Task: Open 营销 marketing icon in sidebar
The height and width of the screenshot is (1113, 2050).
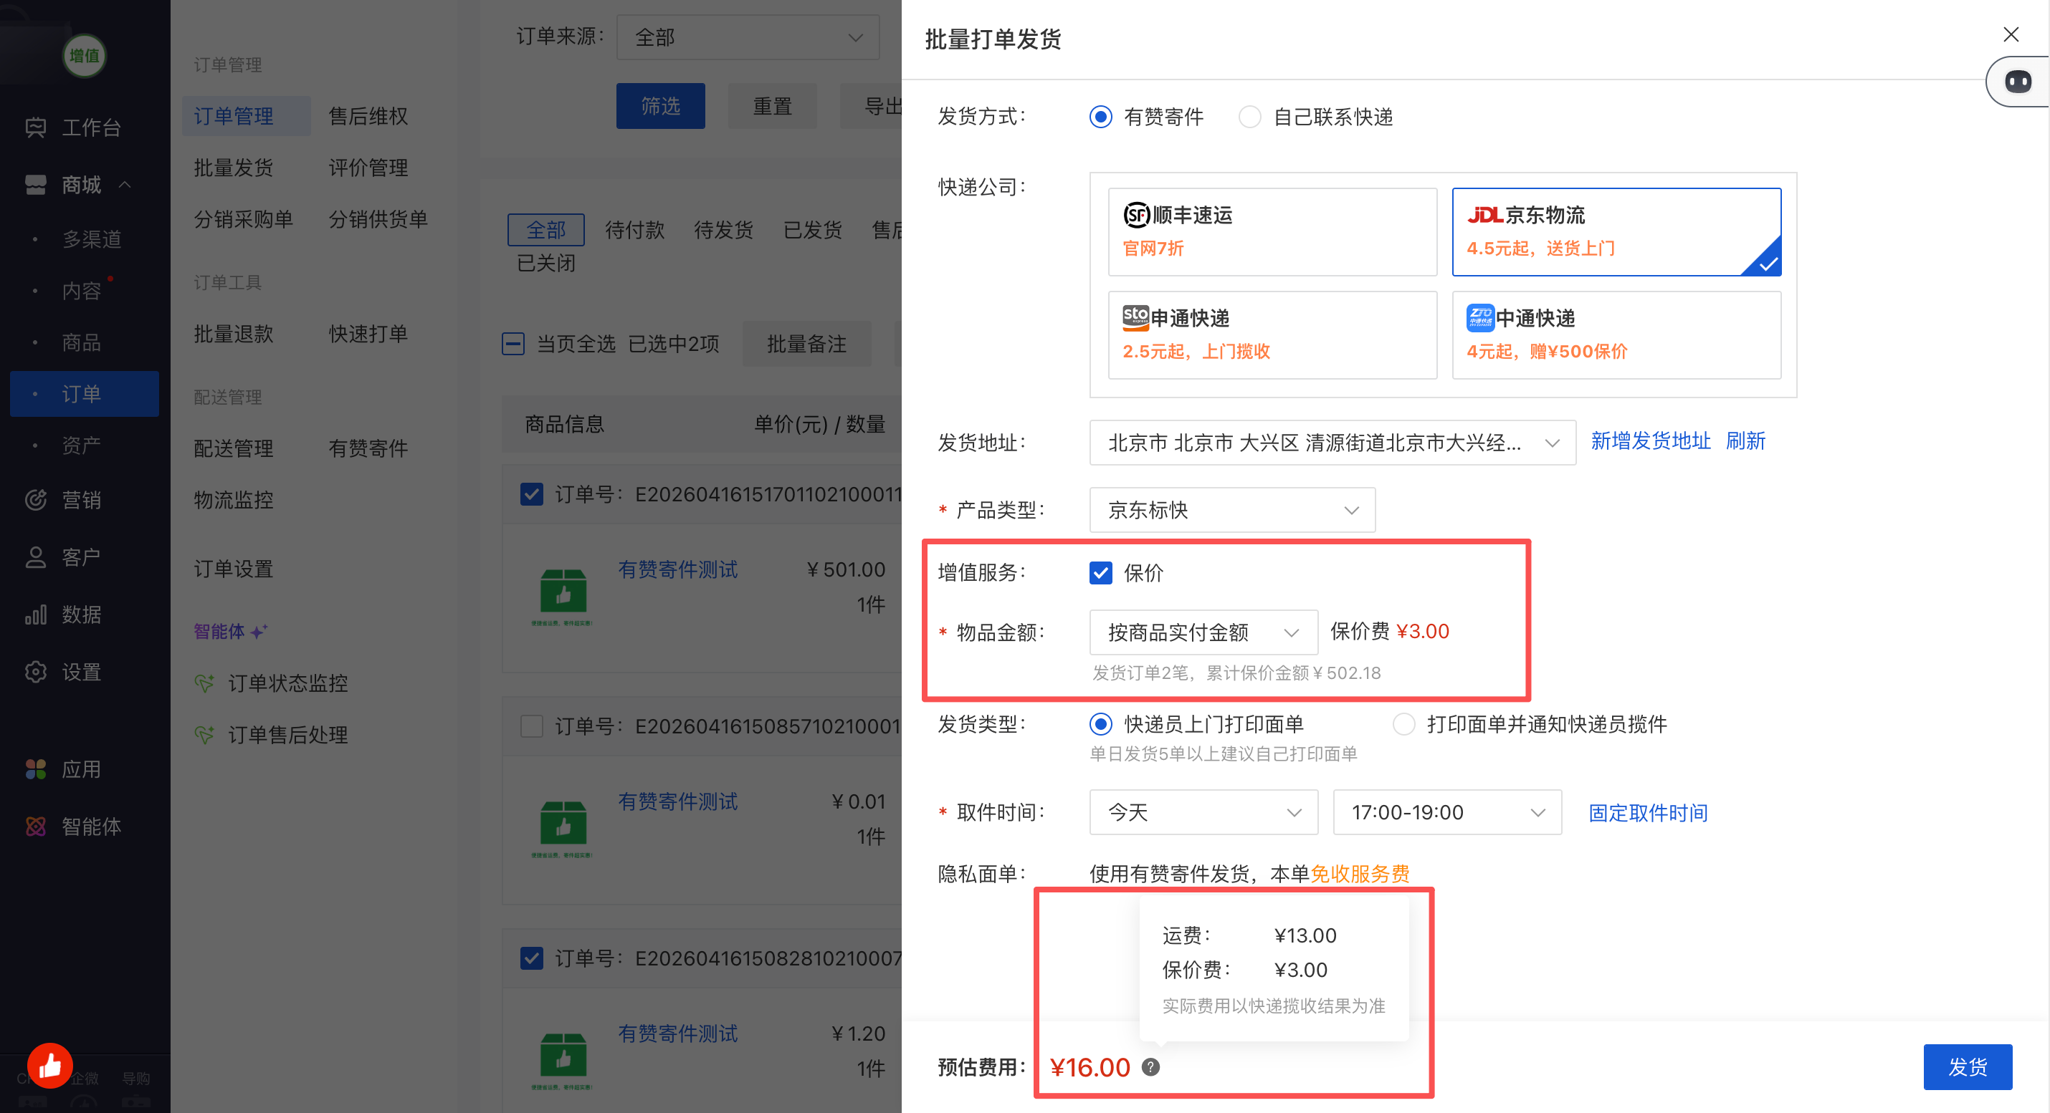Action: tap(36, 500)
